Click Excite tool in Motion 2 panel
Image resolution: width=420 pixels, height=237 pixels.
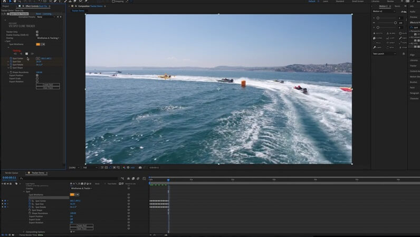(378, 33)
